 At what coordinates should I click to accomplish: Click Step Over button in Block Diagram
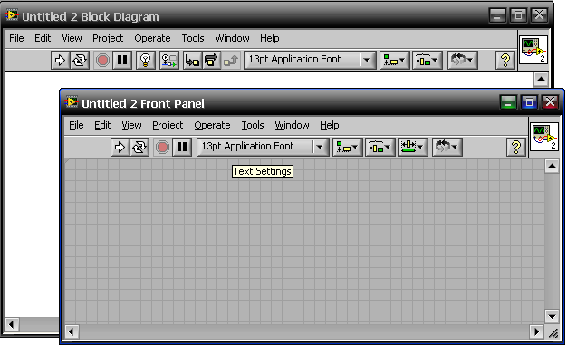211,60
